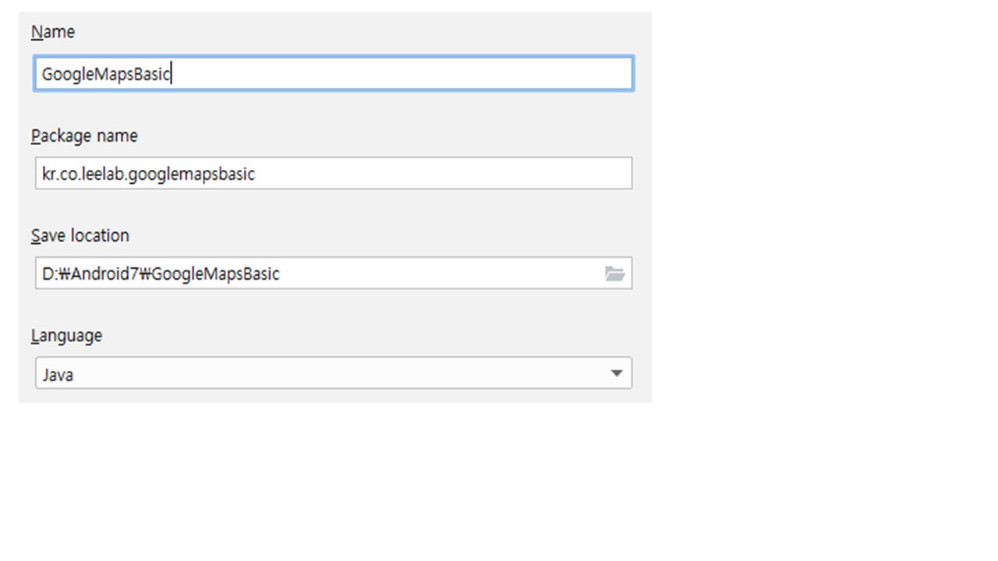Click the GoogleMapsBasic text in Name field
Image resolution: width=998 pixels, height=561 pixels.
tap(106, 74)
